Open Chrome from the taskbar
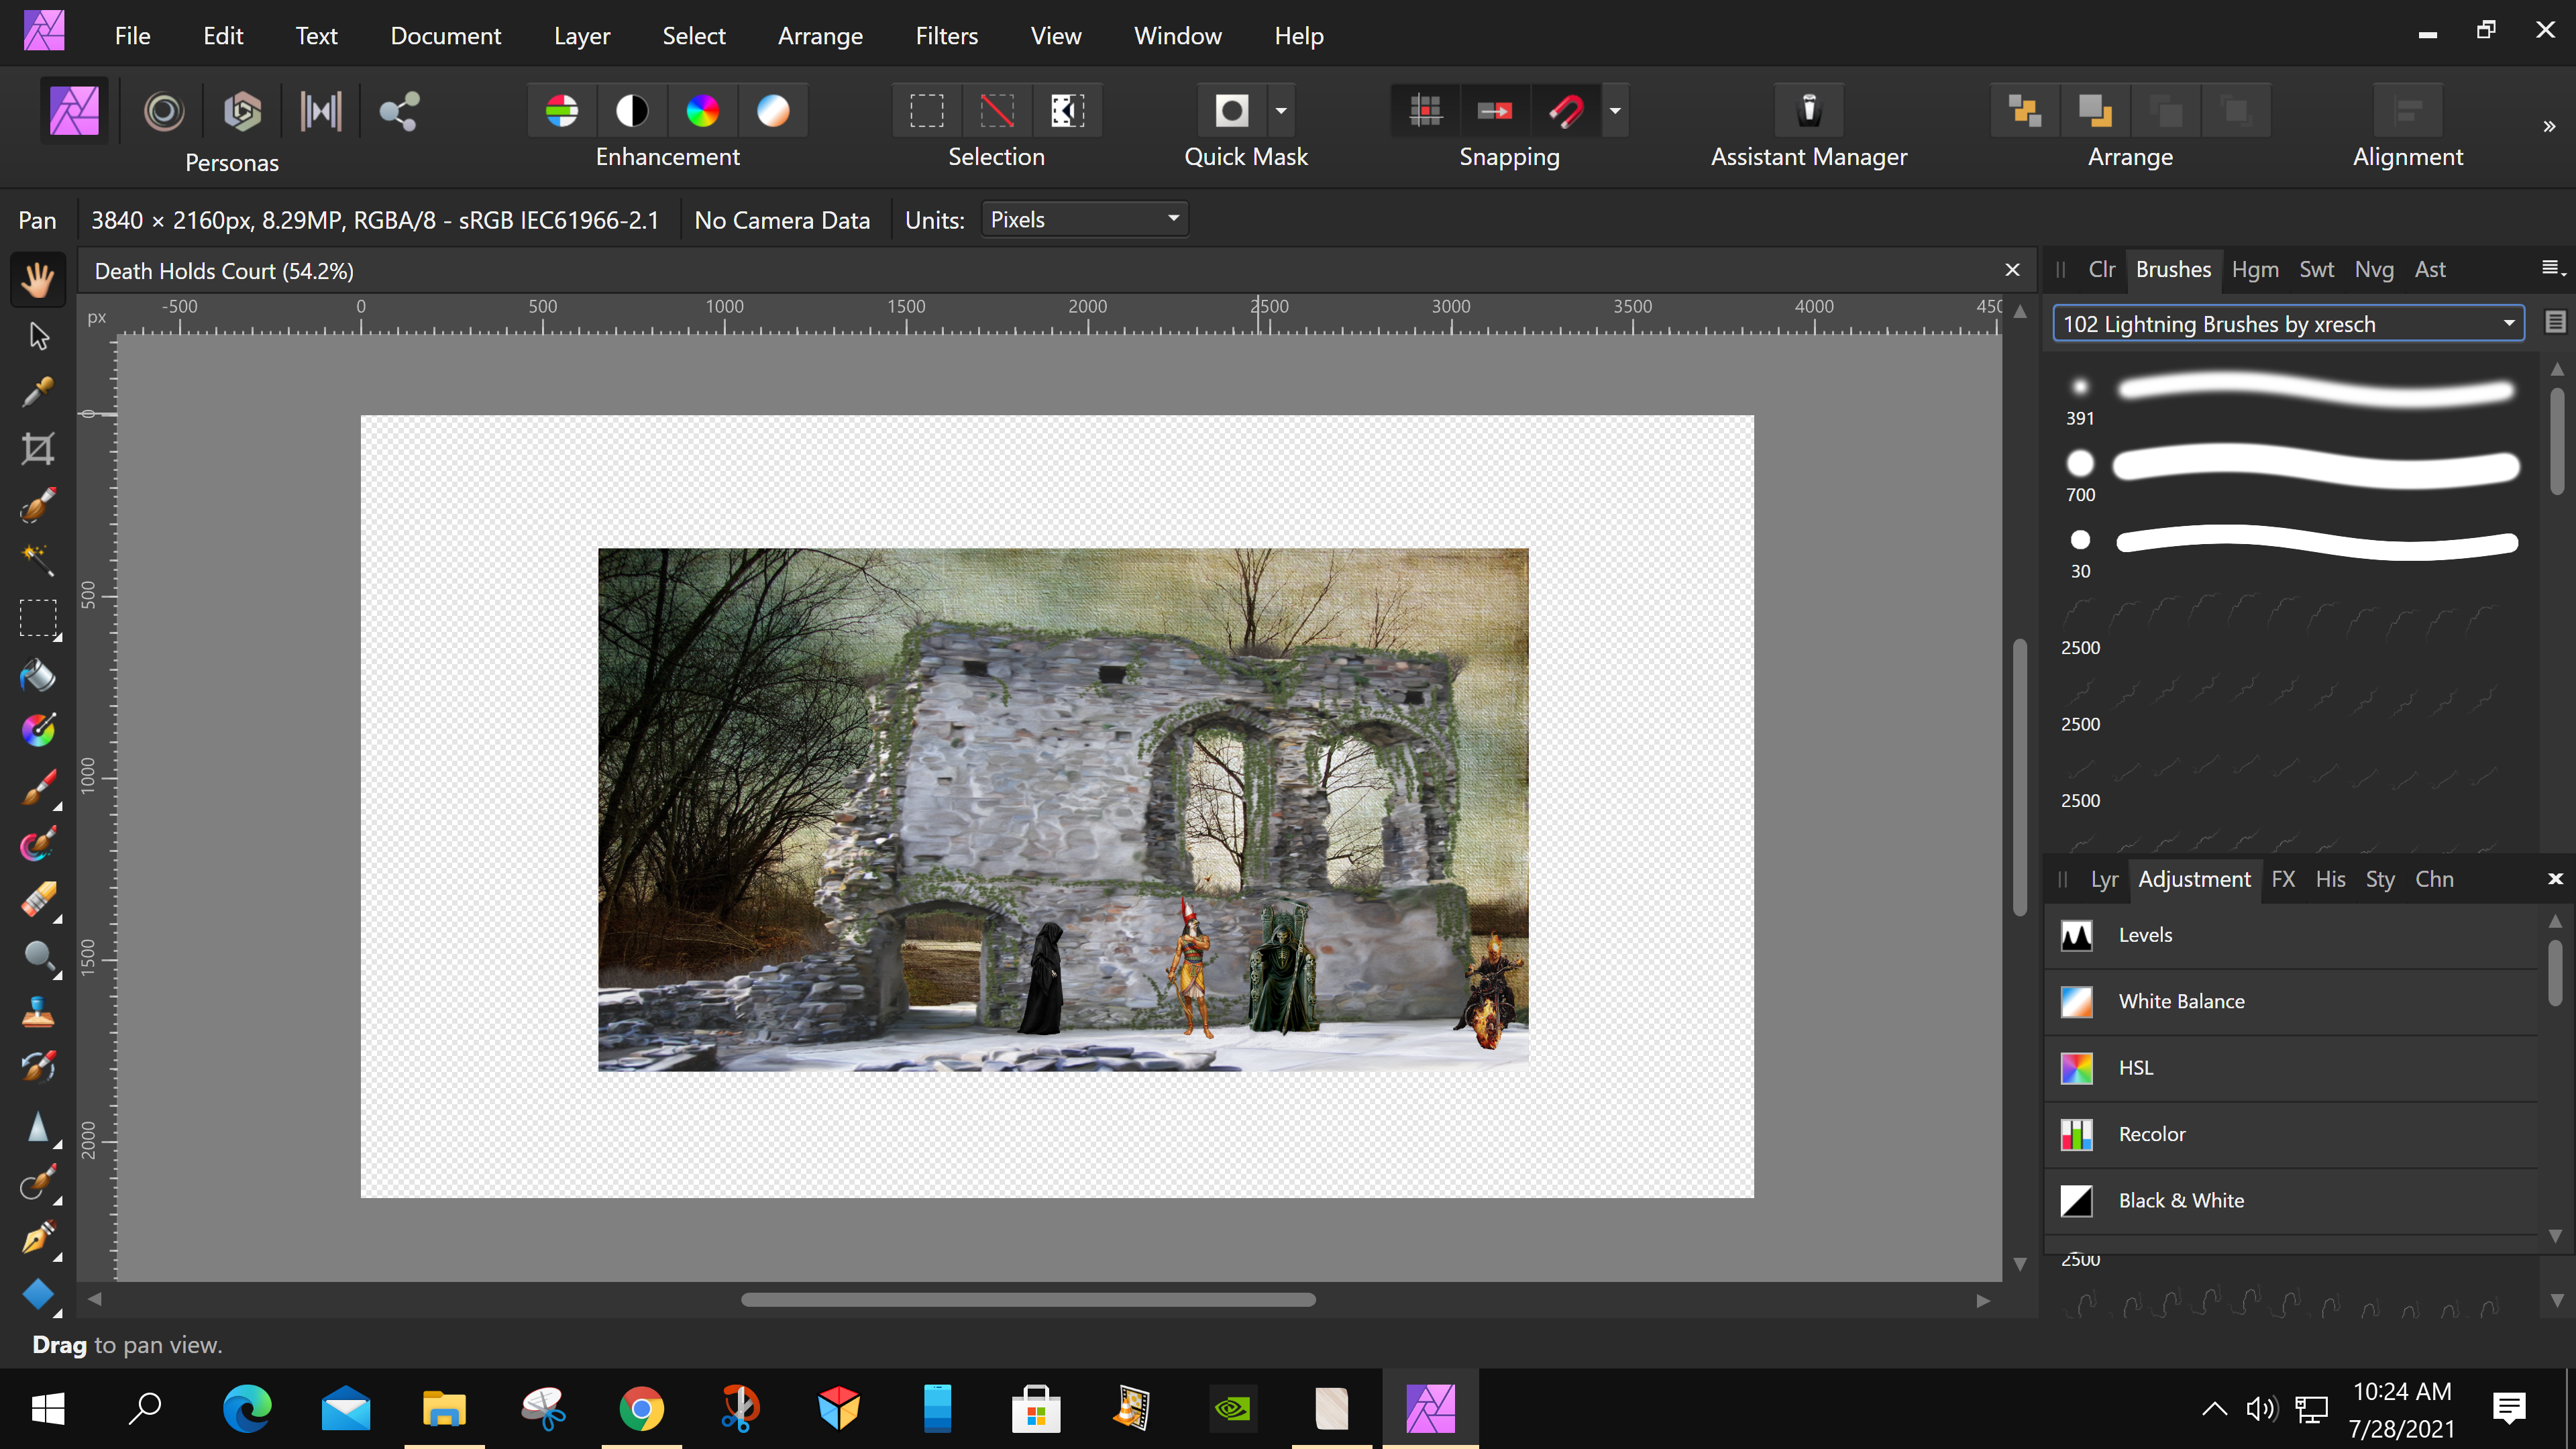 coord(641,1409)
